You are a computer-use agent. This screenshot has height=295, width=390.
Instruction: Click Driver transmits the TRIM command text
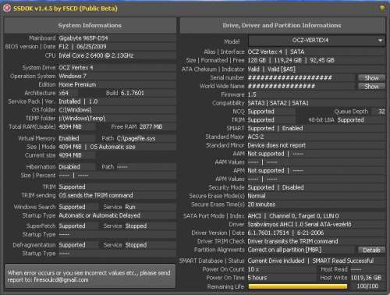tap(292, 241)
